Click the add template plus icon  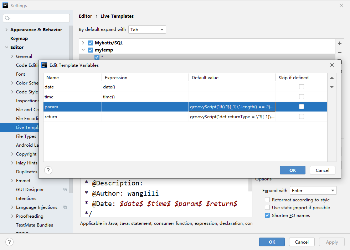tap(340, 43)
